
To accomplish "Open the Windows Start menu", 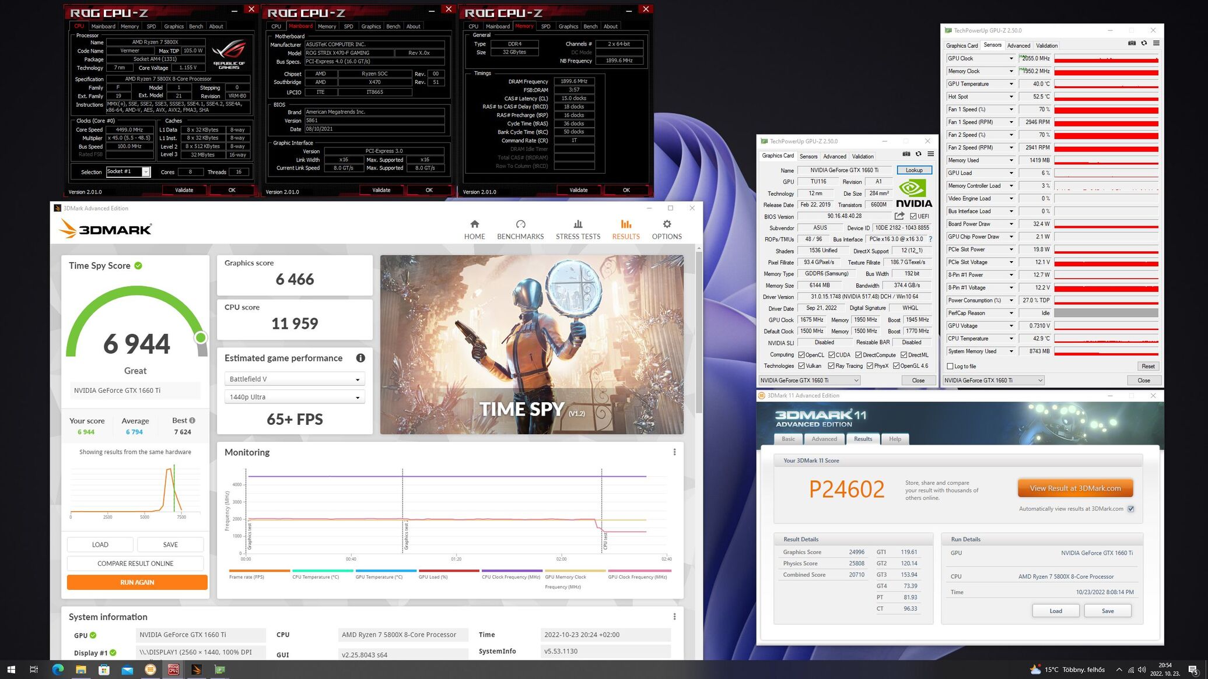I will (x=10, y=669).
